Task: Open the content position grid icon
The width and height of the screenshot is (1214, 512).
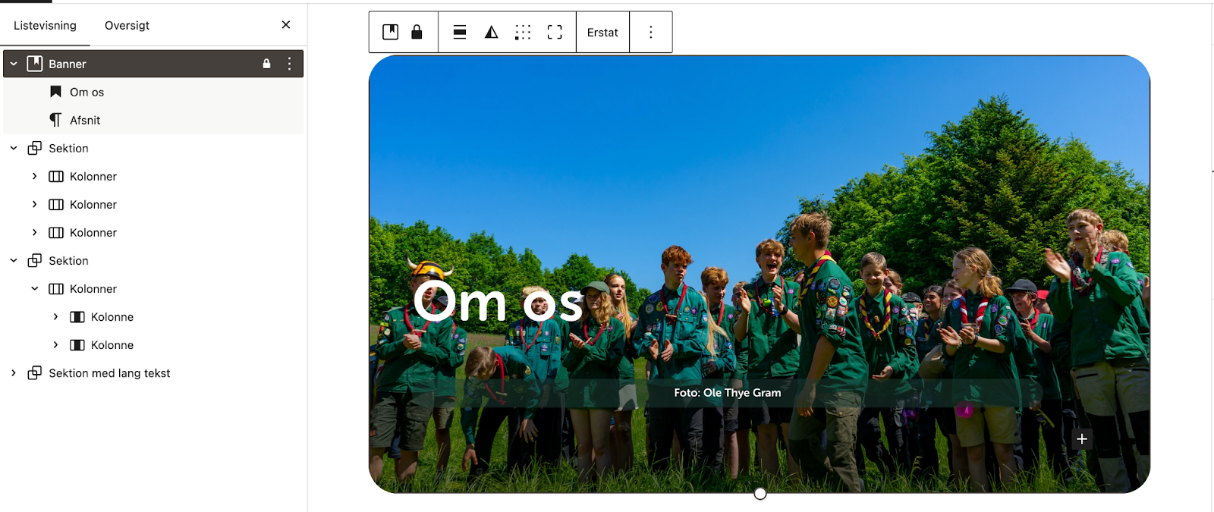Action: [x=523, y=32]
